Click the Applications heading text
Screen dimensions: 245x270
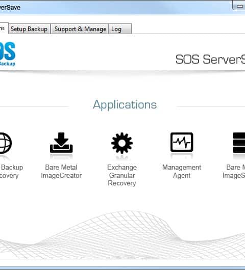point(125,105)
